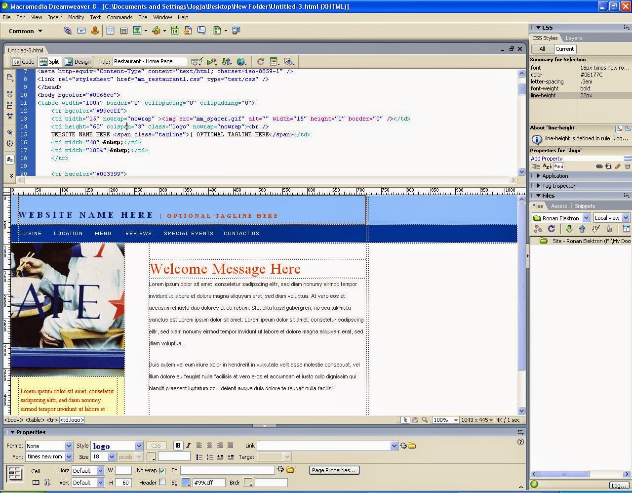This screenshot has width=632, height=493.
Task: Open the Site menu
Action: (x=143, y=17)
